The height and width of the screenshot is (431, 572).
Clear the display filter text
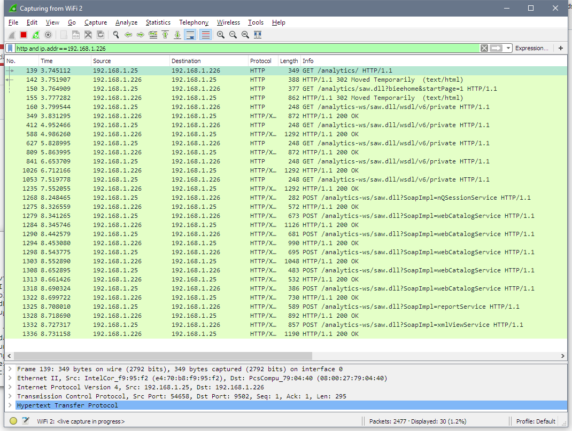pos(484,48)
